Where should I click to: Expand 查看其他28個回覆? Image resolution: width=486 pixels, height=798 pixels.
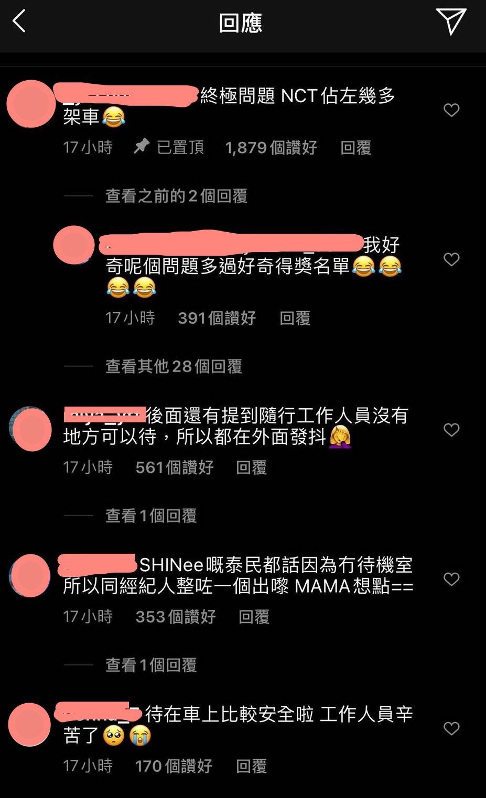(x=174, y=366)
